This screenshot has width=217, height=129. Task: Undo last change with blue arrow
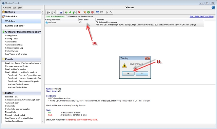[98, 12]
